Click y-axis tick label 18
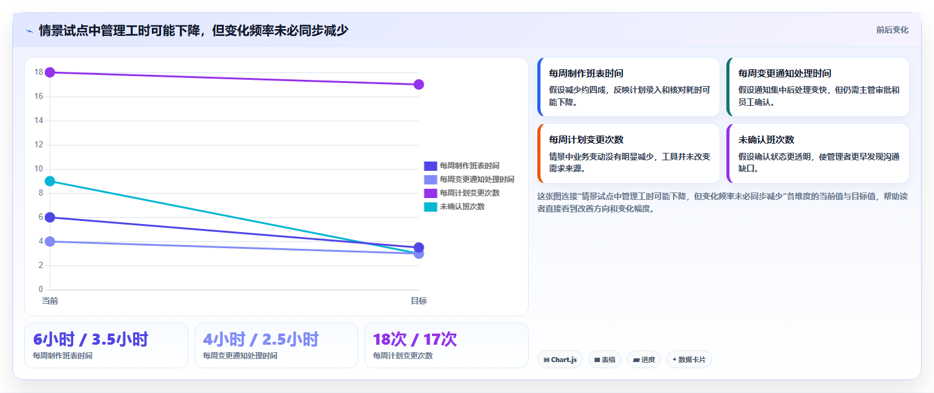The width and height of the screenshot is (934, 393). click(38, 72)
